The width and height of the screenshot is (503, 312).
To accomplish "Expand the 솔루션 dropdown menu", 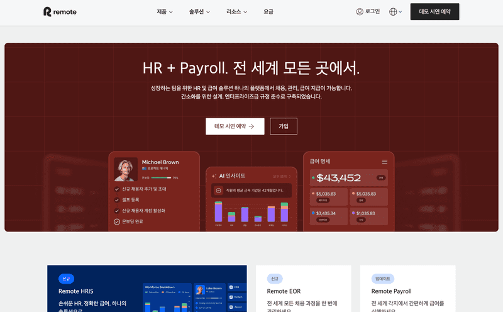I will 199,11.
